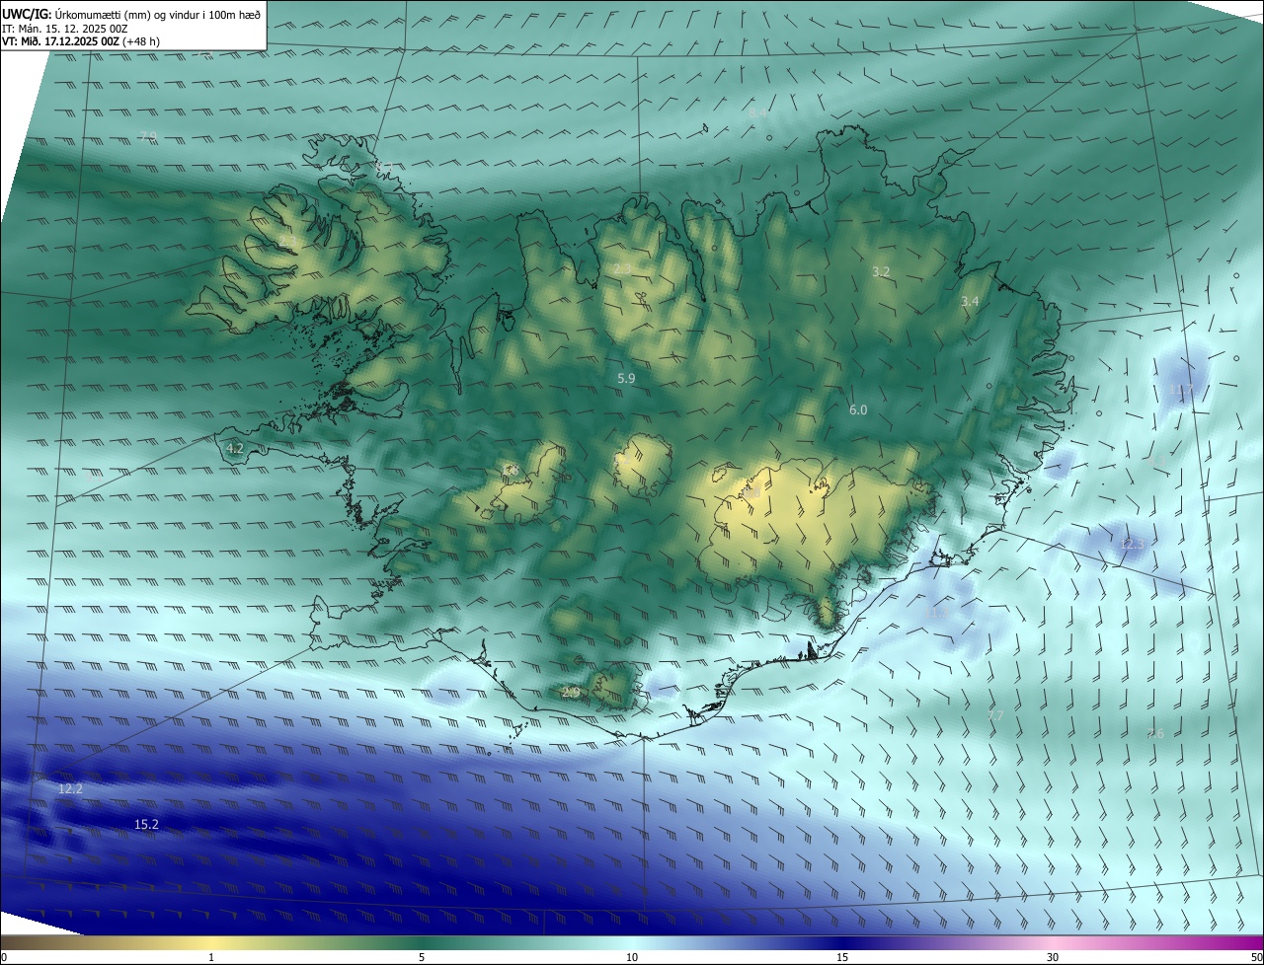Click the 'VT: Mið. 17.12.2025 00Z (+48 h)' line
The height and width of the screenshot is (965, 1264).
click(81, 41)
